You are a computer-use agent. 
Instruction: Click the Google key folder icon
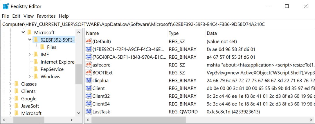17,99
